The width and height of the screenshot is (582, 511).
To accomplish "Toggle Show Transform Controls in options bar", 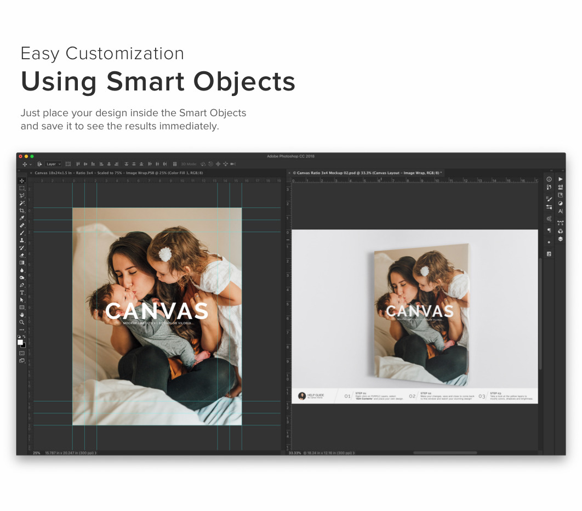I will (68, 164).
